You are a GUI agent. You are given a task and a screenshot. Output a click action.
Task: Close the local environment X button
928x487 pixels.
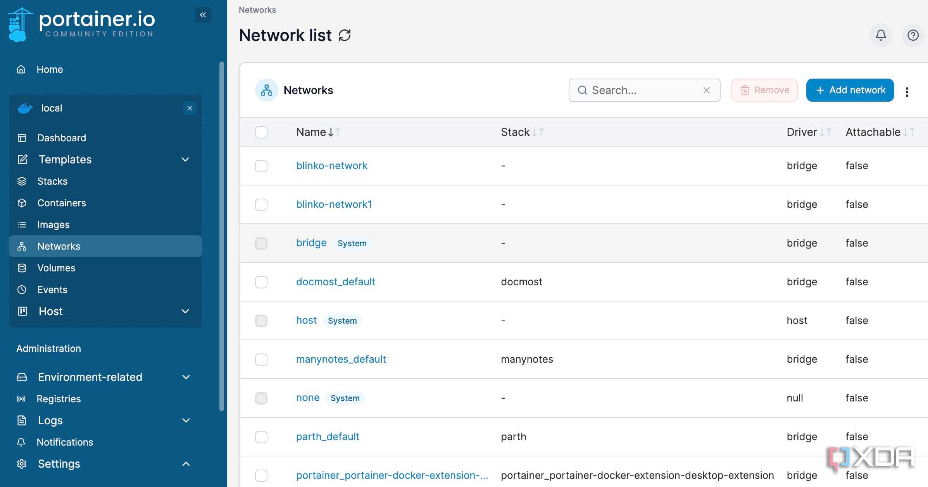(190, 108)
